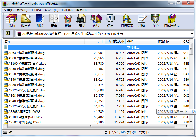196x137 pixels.
Task: Click the horizontal scrollbar thumb
Action: (91, 126)
